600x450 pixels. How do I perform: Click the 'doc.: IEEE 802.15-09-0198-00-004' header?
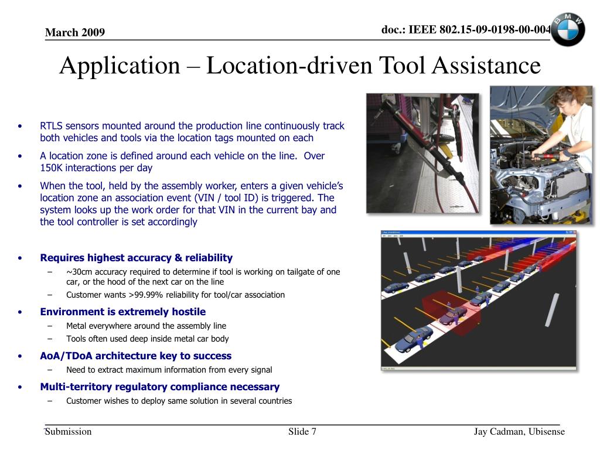pyautogui.click(x=466, y=29)
